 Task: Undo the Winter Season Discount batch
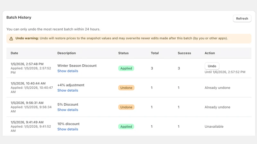click(x=212, y=66)
